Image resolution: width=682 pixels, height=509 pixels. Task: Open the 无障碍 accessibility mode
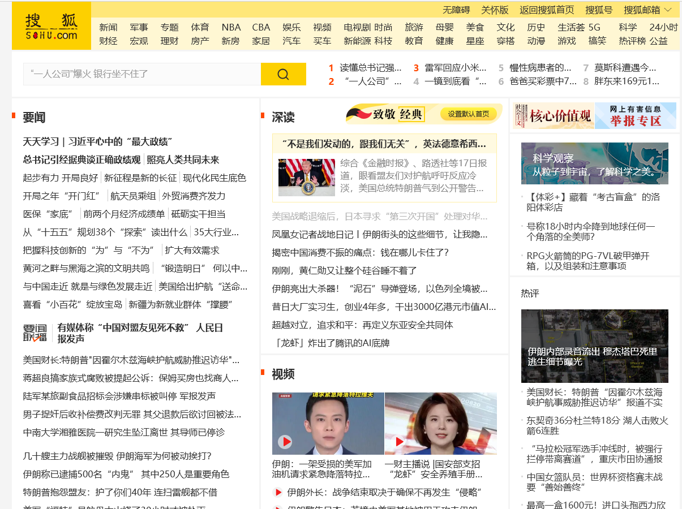[456, 10]
